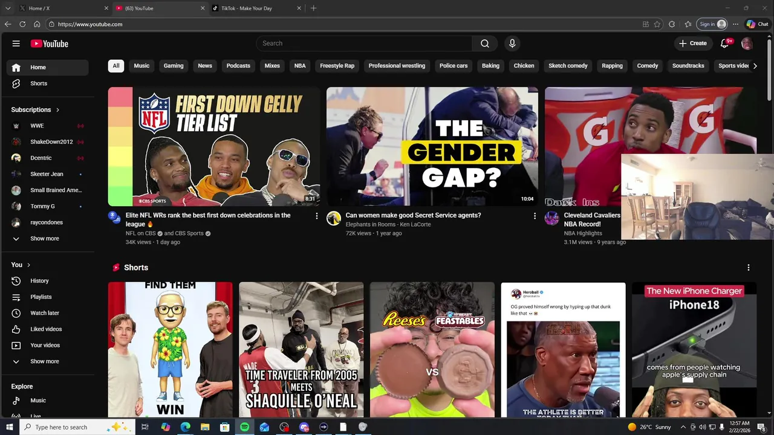
Task: Open Your videos in the sidebar
Action: click(47, 345)
